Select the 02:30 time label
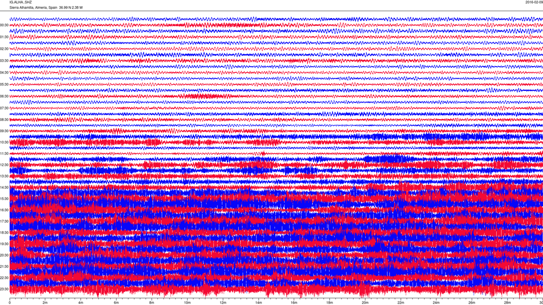The width and height of the screenshot is (543, 305). click(x=4, y=49)
